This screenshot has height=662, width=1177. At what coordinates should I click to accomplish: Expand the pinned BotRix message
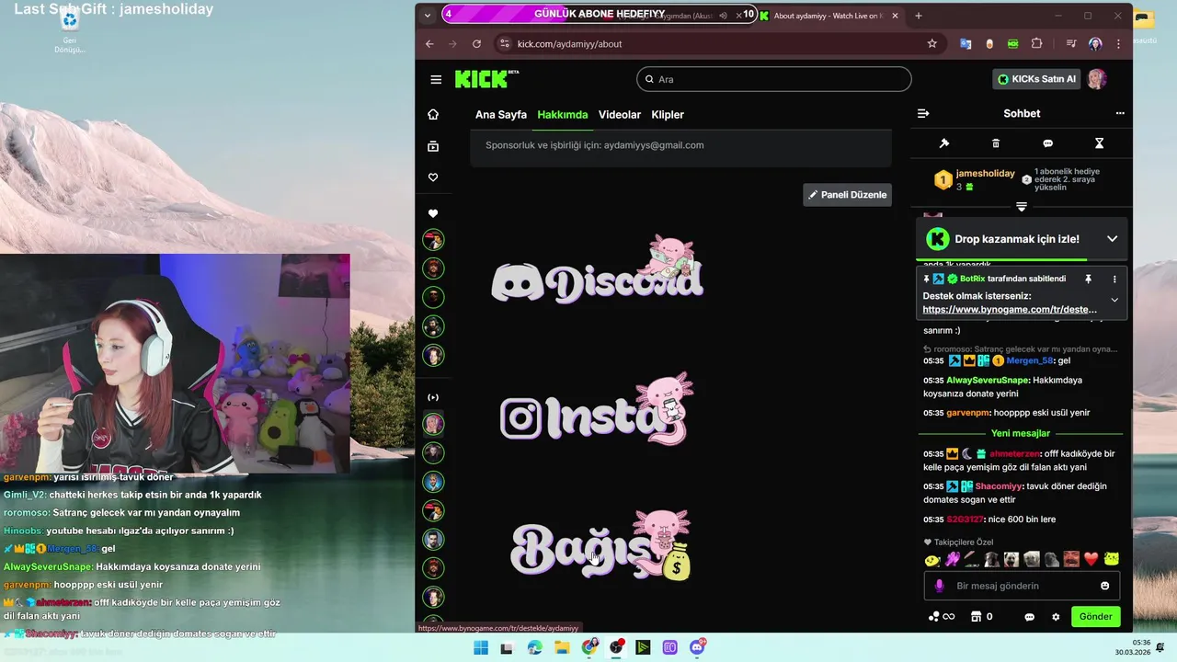(1114, 300)
